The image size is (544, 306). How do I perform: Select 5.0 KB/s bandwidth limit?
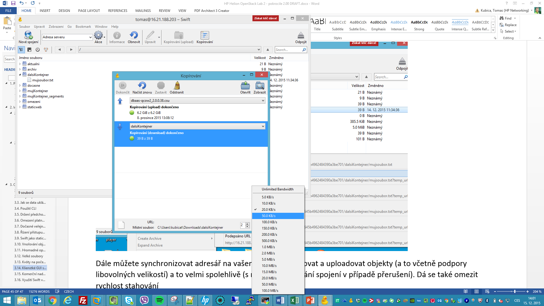tap(278, 197)
